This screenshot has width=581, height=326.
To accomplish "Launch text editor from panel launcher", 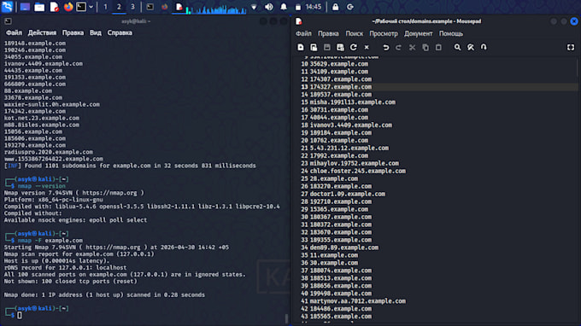I will pyautogui.click(x=54, y=7).
